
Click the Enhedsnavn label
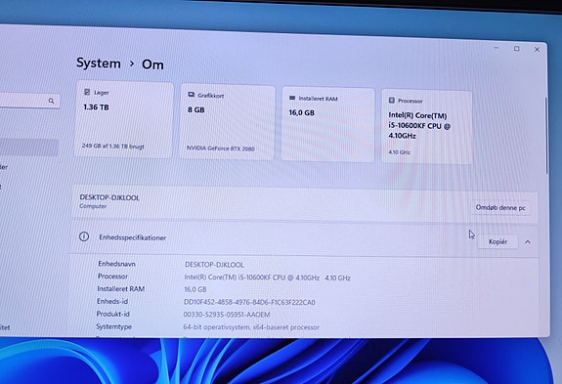(x=117, y=264)
